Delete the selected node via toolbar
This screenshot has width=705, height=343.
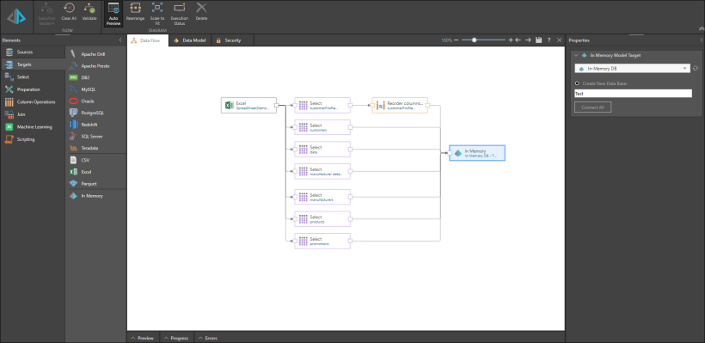point(201,12)
